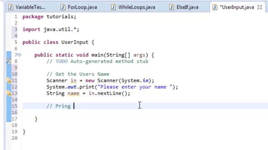Screen dimensions: 268x150
Task: Click the warning marker on line 13
Action: pos(9,93)
